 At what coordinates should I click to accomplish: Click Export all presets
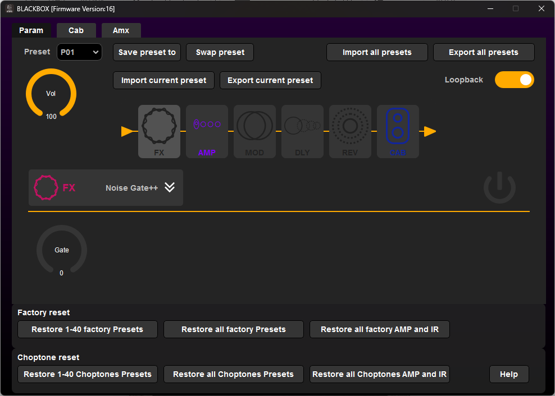click(x=484, y=52)
